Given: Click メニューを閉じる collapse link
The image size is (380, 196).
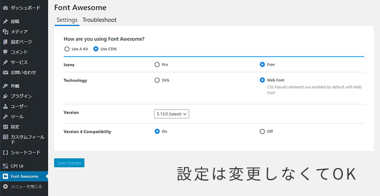Looking at the screenshot, I should tap(26, 187).
